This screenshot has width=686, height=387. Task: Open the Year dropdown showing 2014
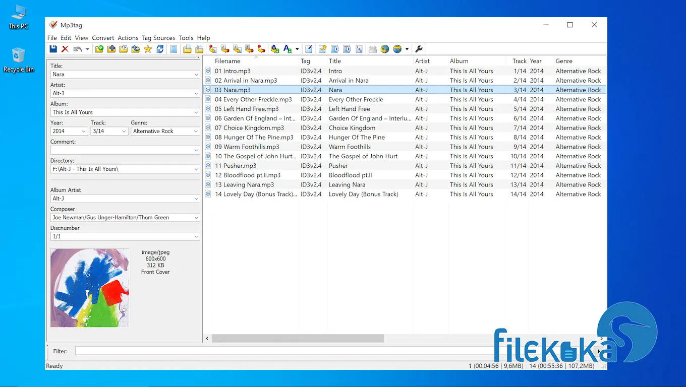tap(84, 132)
